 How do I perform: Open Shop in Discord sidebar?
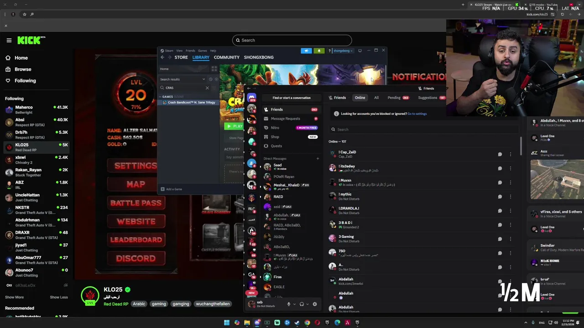pos(291,137)
